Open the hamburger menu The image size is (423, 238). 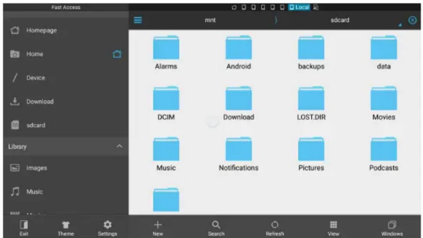pyautogui.click(x=138, y=20)
